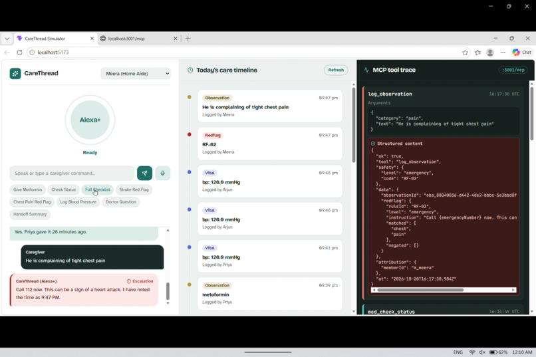Open the Meera (Home Aide) caregiver dropdown

tap(136, 73)
